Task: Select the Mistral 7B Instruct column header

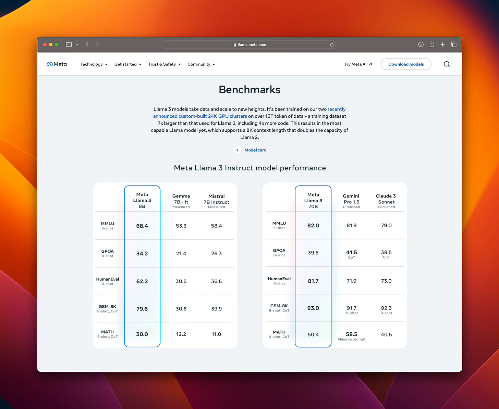Action: (x=217, y=201)
